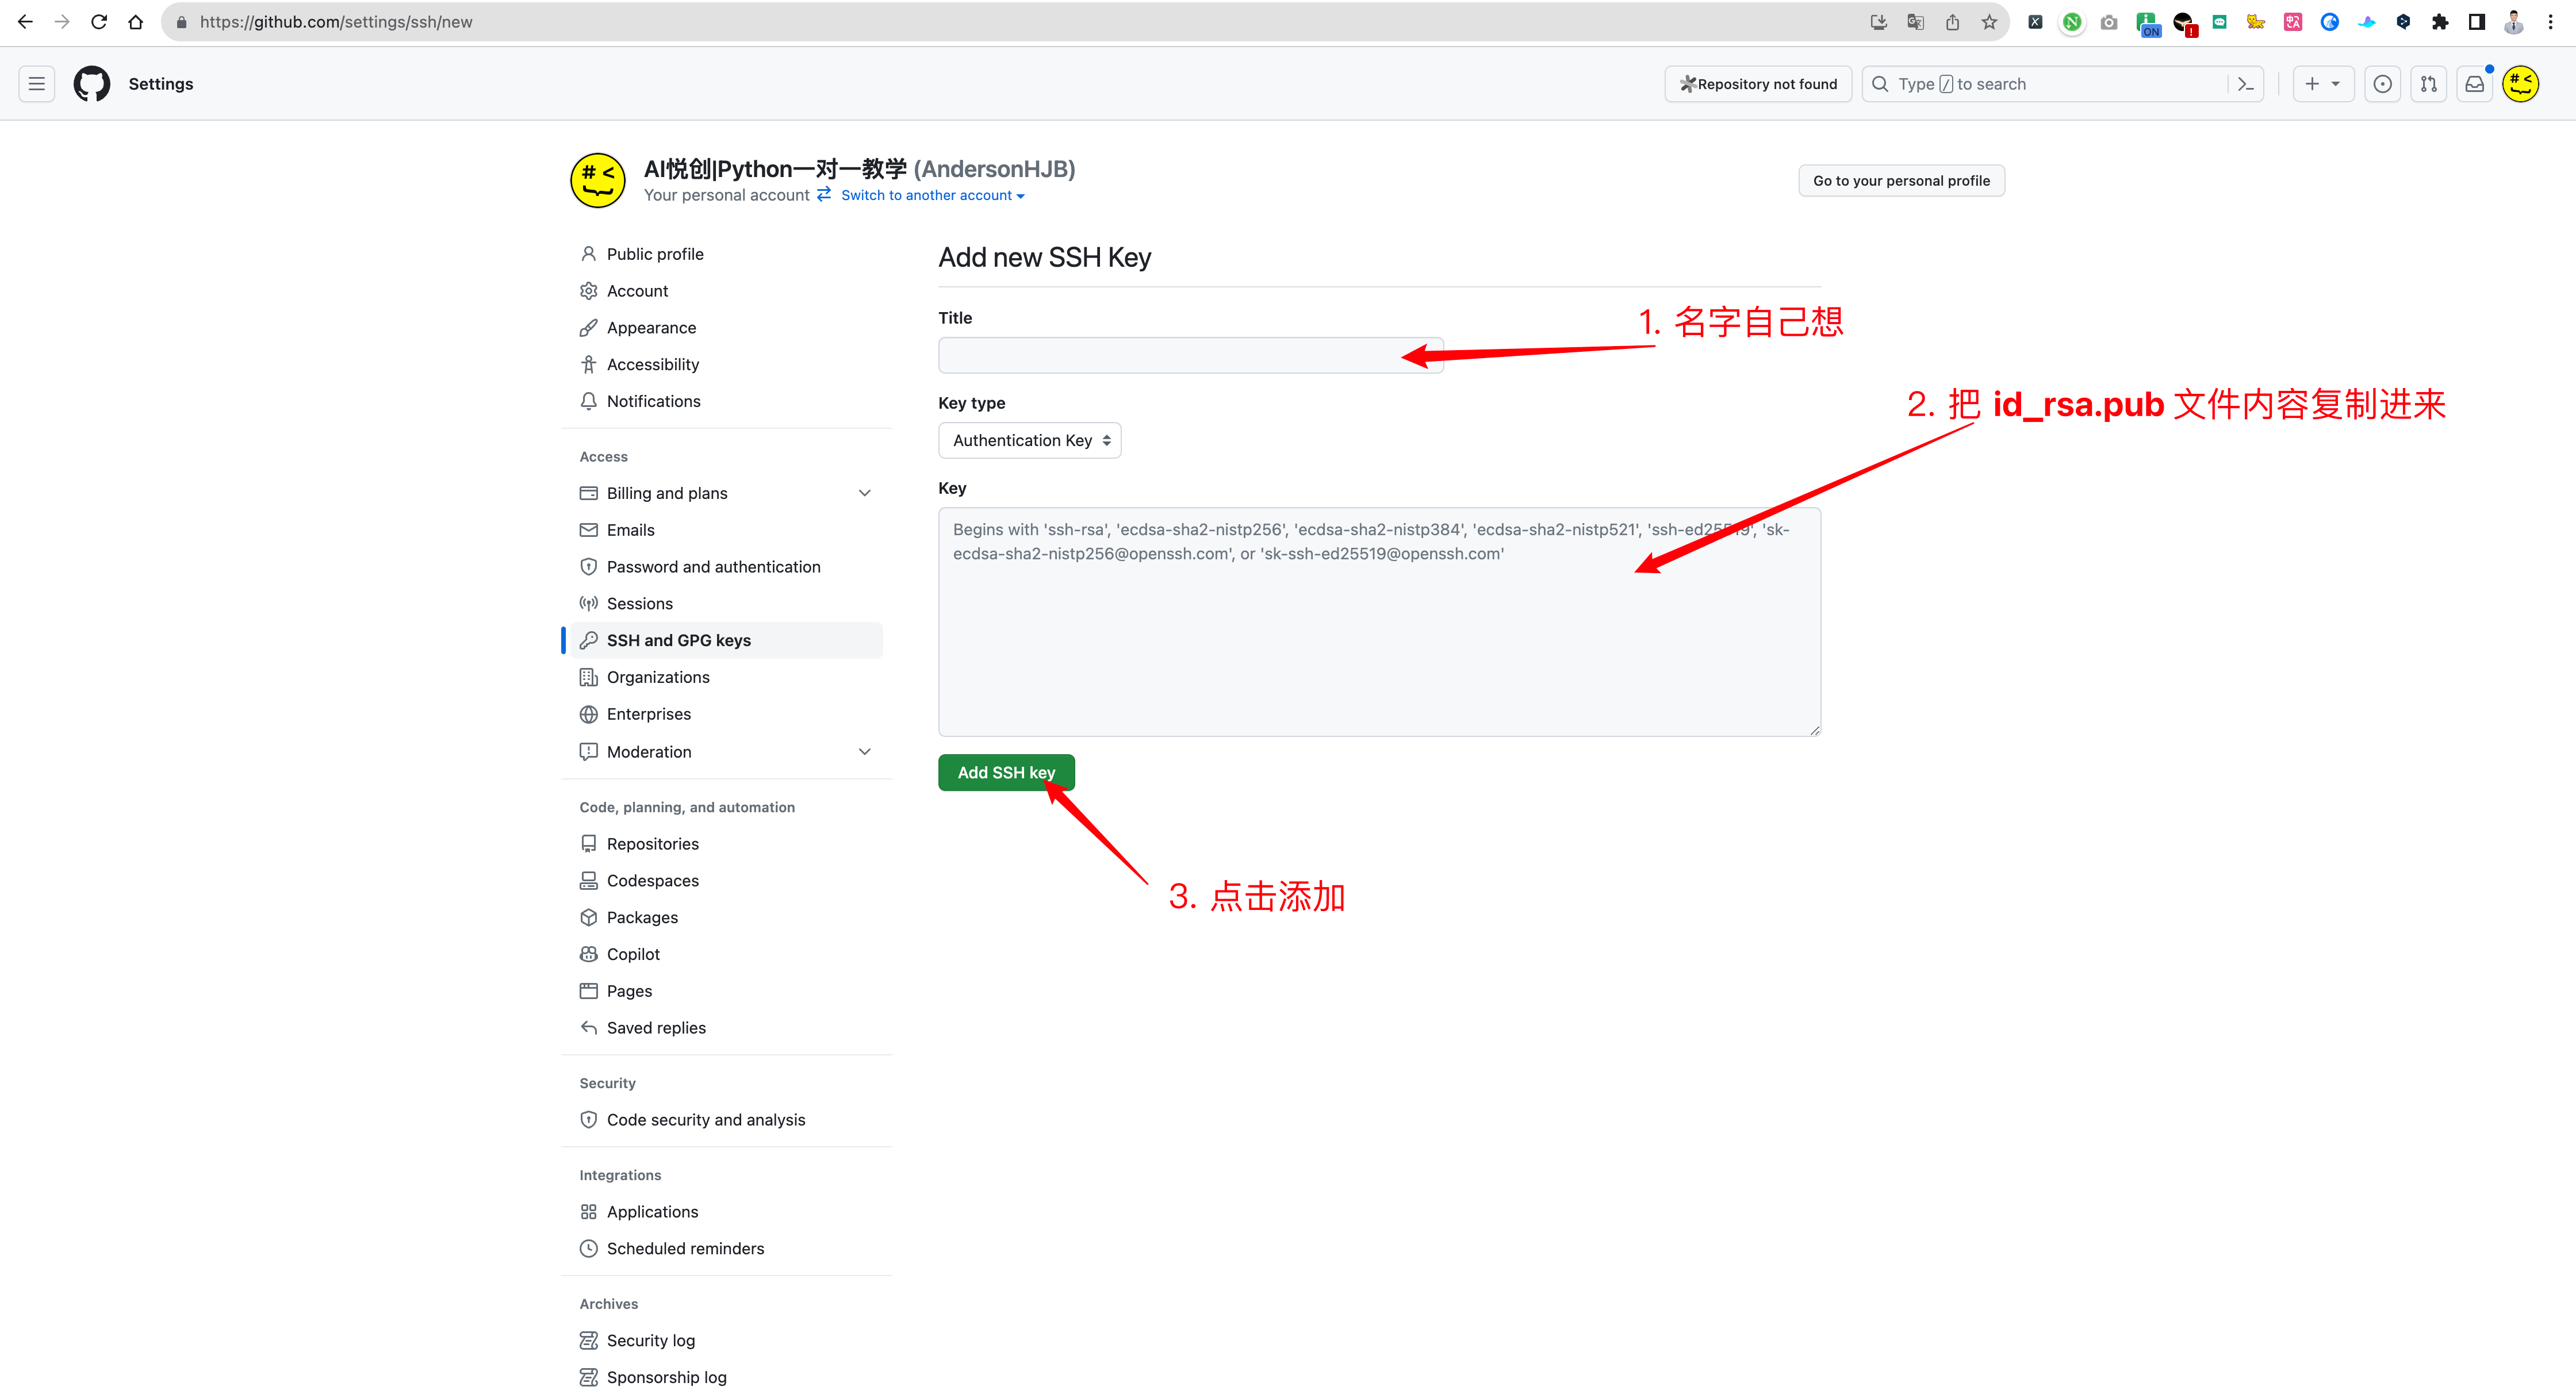The image size is (2576, 1398).
Task: Click forward arrow in browser
Action: tap(62, 22)
